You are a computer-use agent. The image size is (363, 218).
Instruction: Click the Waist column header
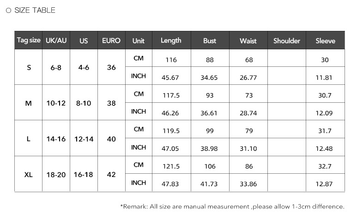coord(248,41)
